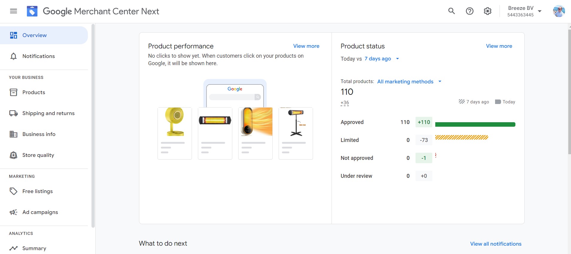Screen dimensions: 571x254
Task: Open the 7 days ago comparison dropdown
Action: click(382, 59)
